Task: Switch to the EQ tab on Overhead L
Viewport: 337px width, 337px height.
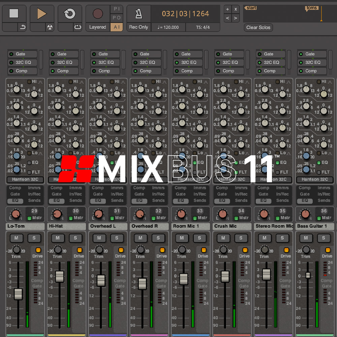Action: 98,201
